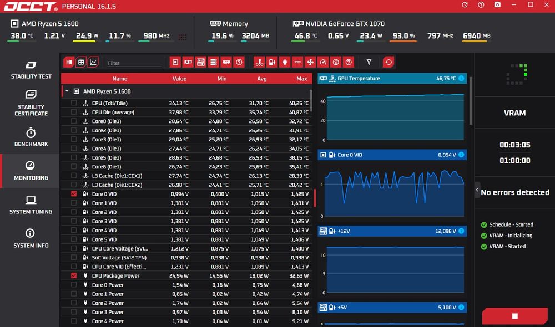Sort table by the Min column header
Screen dimensions: 555x327
[x=222, y=79]
